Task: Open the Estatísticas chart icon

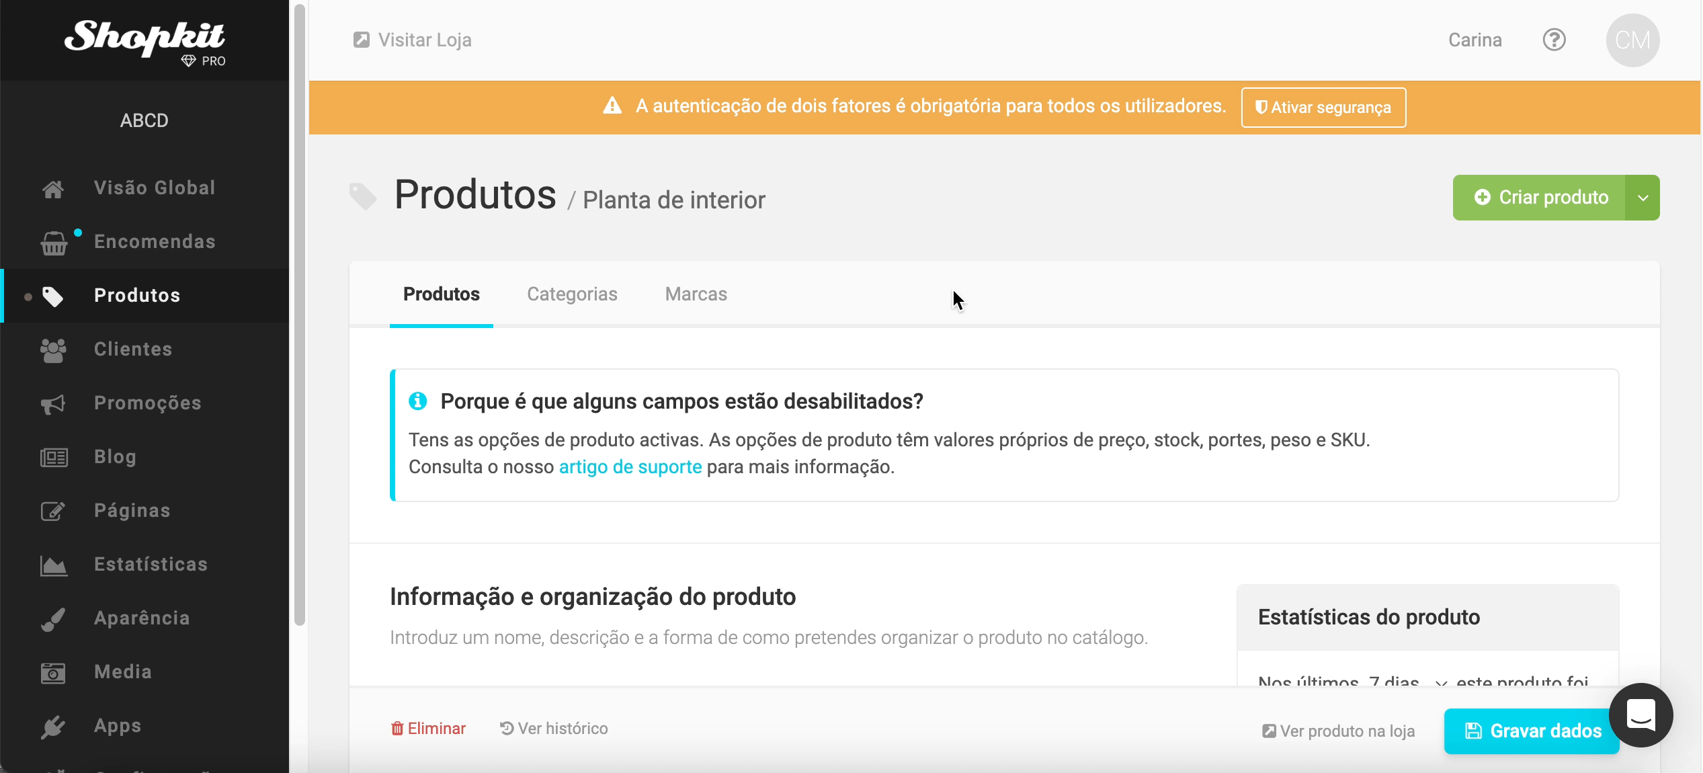Action: 53,565
